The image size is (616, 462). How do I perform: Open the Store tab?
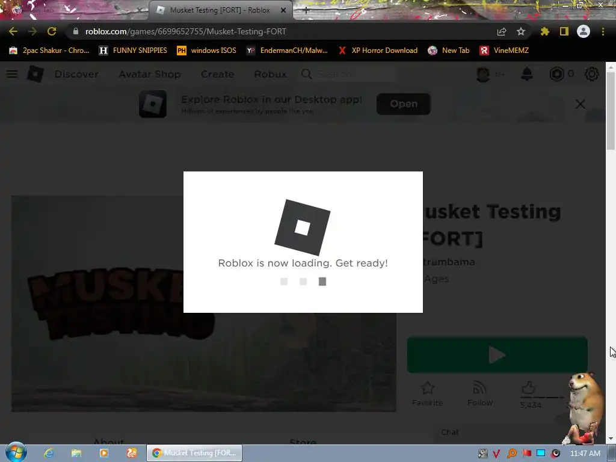(x=303, y=442)
